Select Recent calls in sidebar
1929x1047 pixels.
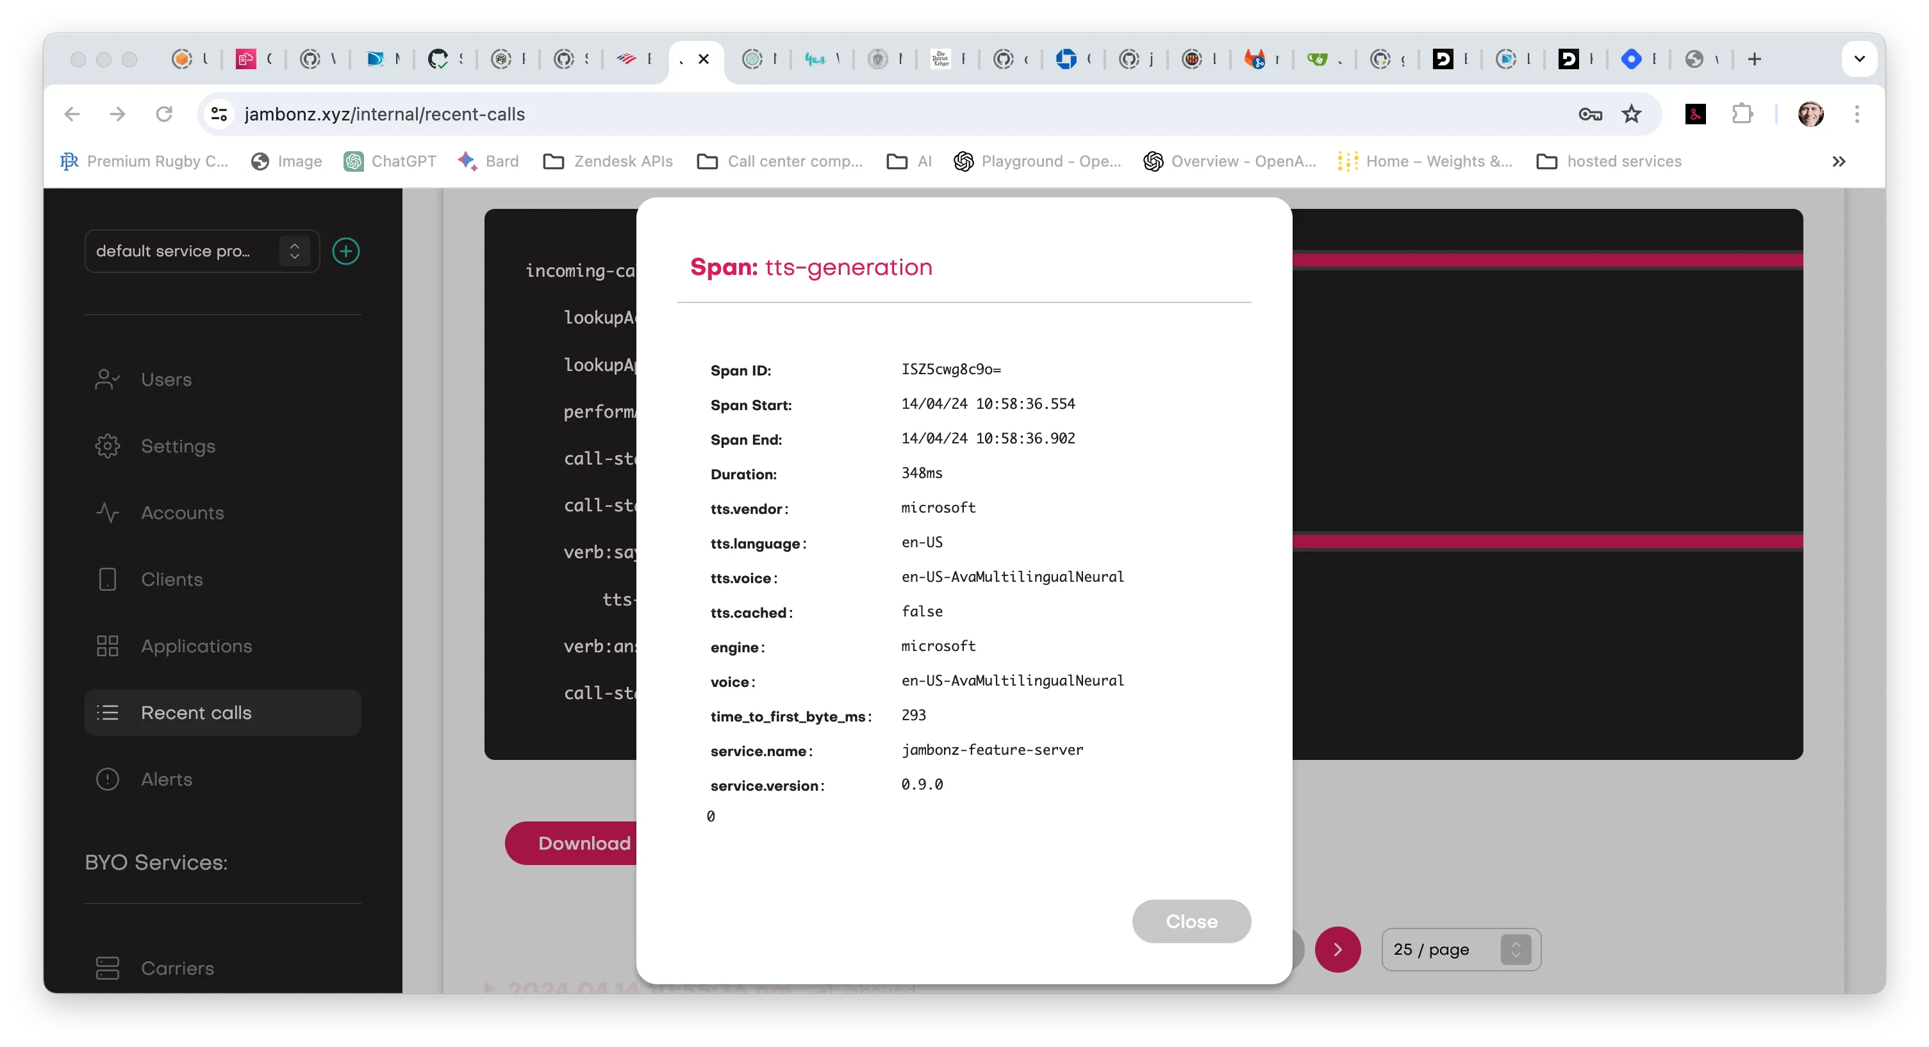pos(222,713)
